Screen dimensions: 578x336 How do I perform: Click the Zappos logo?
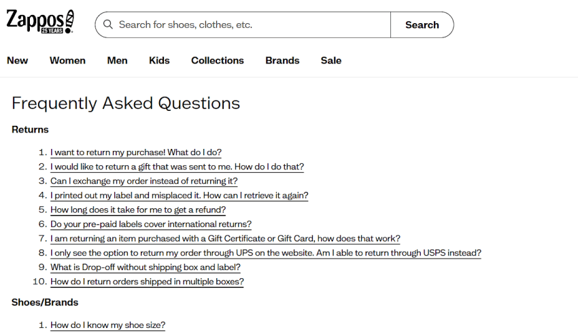point(40,21)
